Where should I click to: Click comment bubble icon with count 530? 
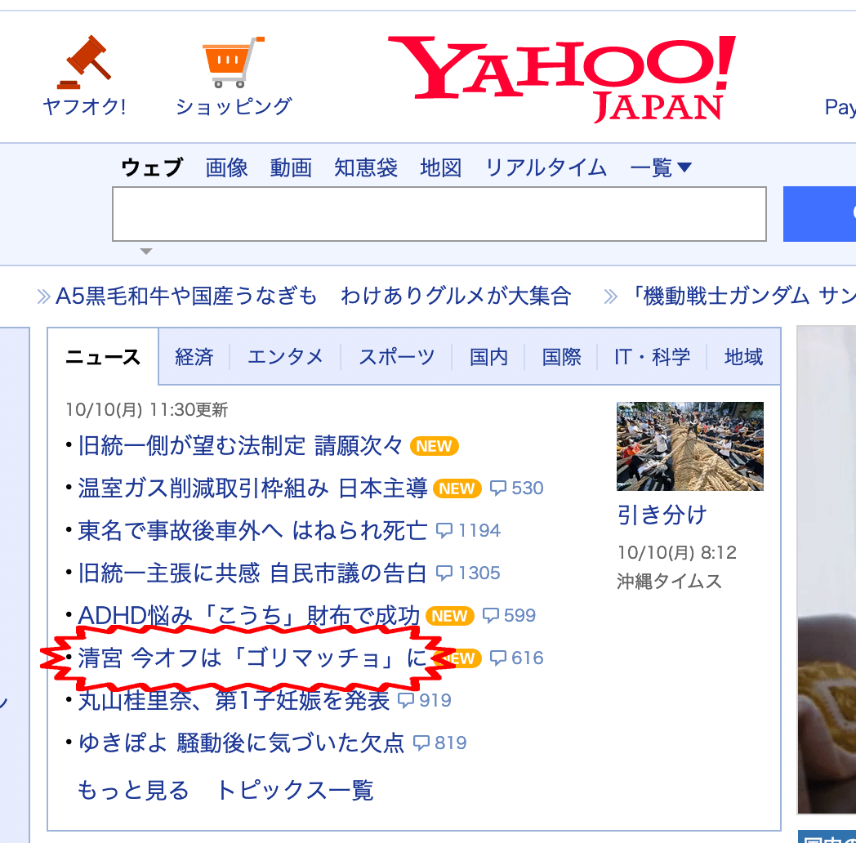click(498, 488)
